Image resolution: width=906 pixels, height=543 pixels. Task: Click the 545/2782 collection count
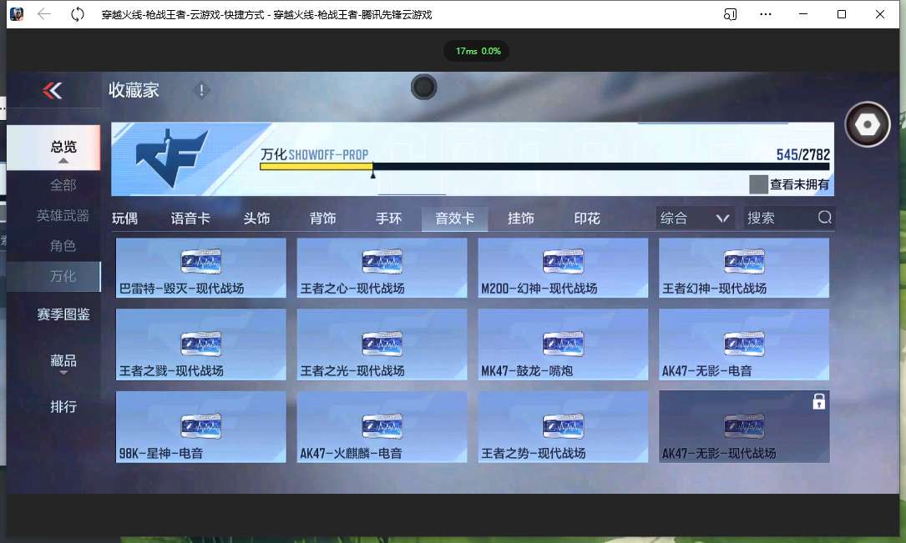[x=803, y=154]
